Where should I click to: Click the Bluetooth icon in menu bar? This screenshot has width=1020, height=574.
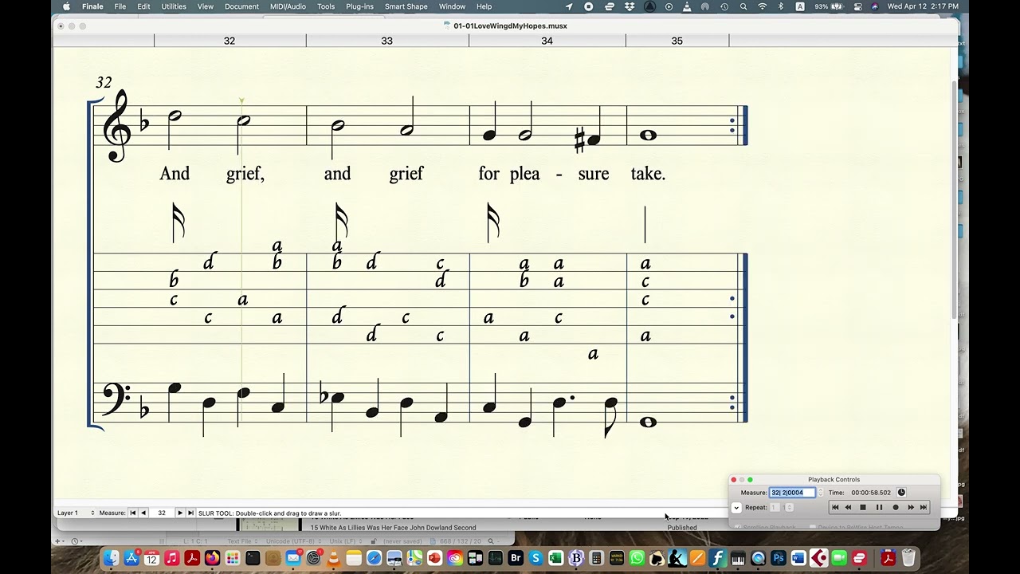[781, 6]
